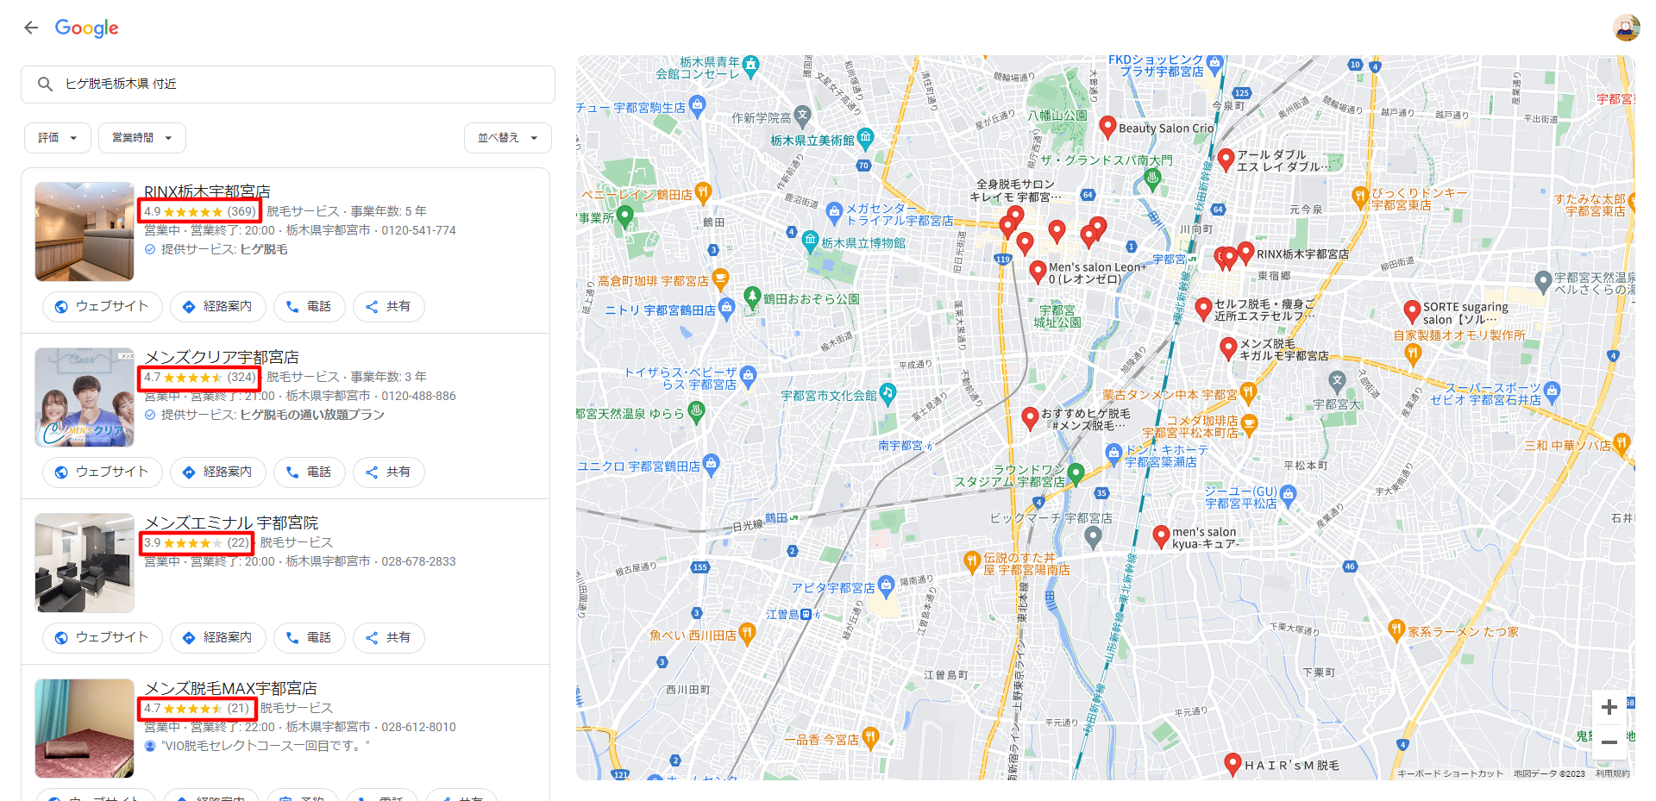Open website for メンズクリア宇都宮店
Viewport: 1656px width, 801px height.
[102, 472]
